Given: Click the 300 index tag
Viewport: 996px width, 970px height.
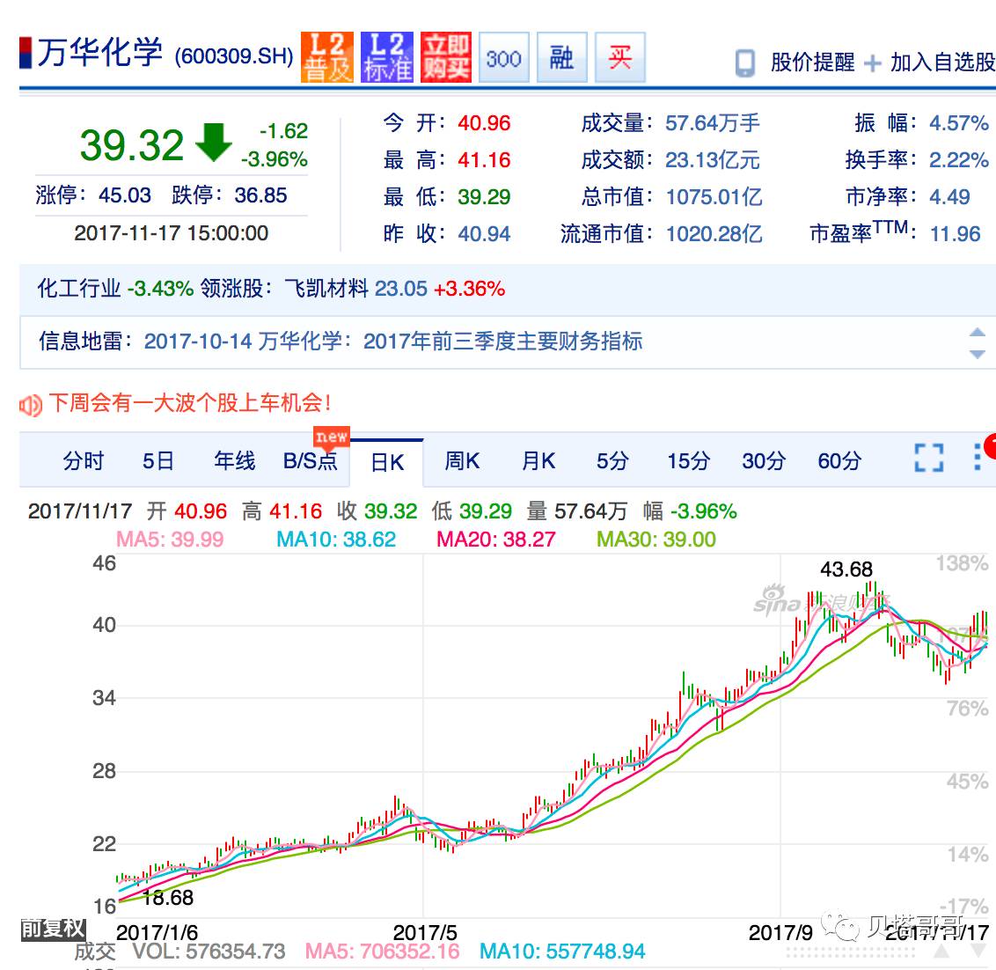Looking at the screenshot, I should (x=503, y=58).
